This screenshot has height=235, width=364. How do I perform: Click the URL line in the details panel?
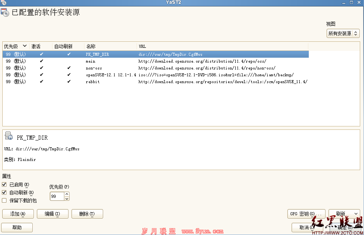point(42,149)
